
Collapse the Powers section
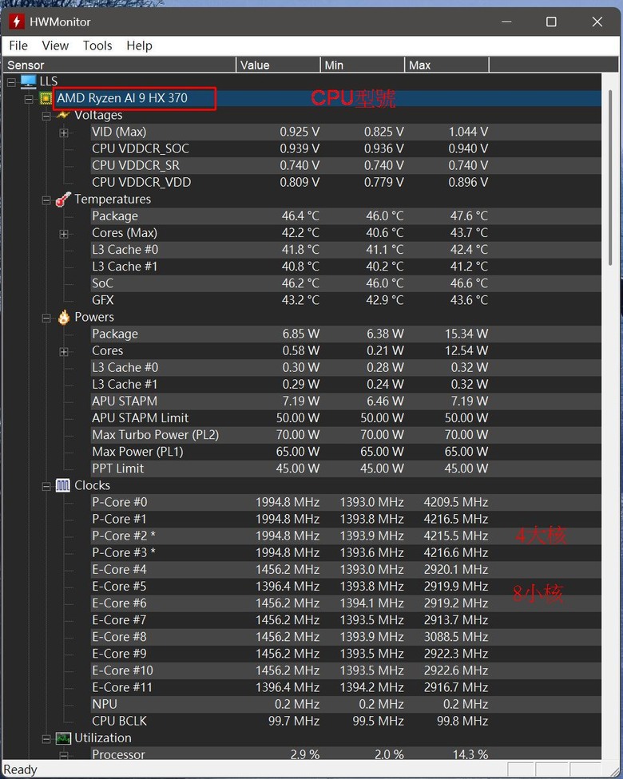pyautogui.click(x=46, y=318)
